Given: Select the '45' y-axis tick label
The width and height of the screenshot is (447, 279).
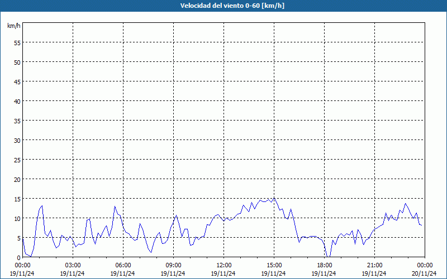Looking at the screenshot, I should coord(17,81).
